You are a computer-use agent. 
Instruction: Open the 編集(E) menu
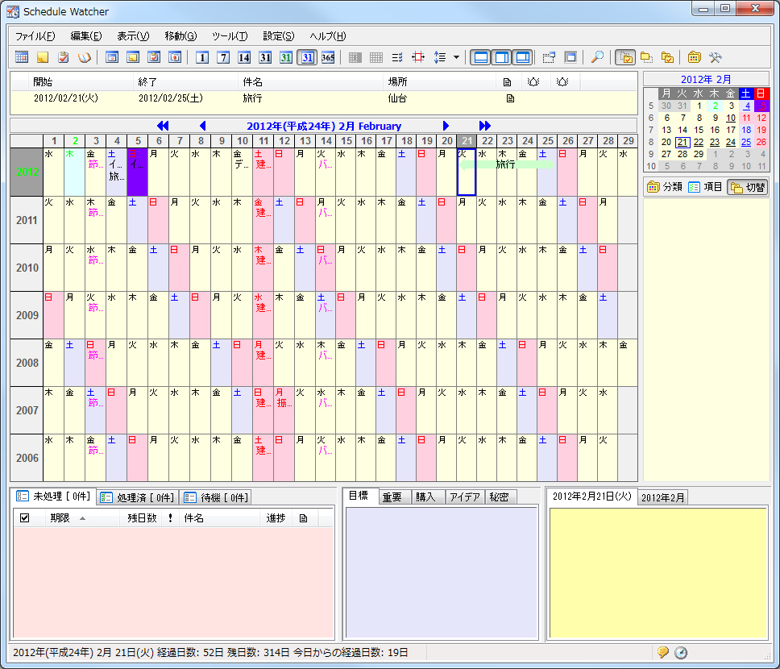[x=86, y=35]
